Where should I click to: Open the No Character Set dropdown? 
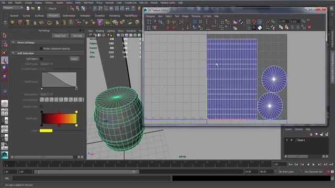[313, 172]
